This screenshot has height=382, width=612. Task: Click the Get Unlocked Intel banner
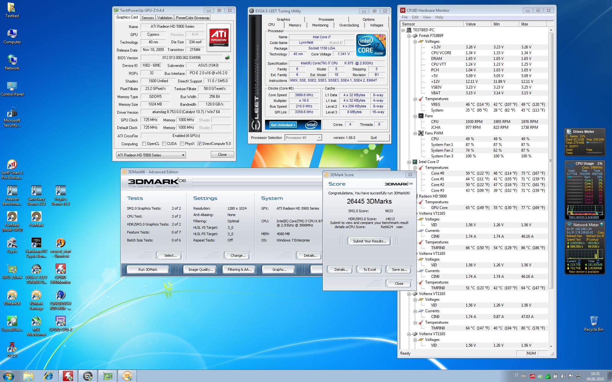(x=293, y=125)
